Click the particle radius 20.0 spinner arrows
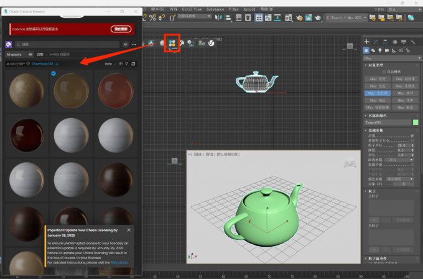 412,145
